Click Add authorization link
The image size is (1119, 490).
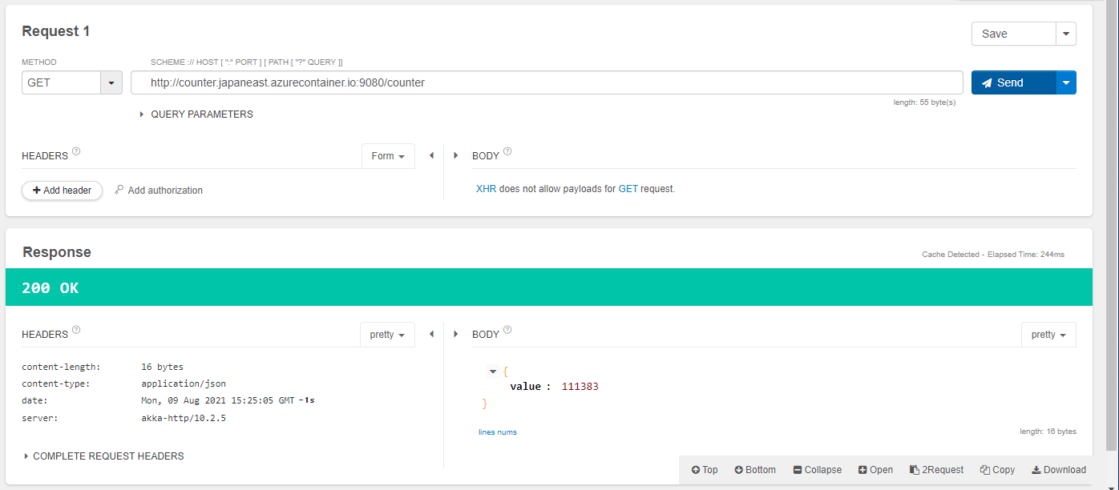tap(159, 191)
